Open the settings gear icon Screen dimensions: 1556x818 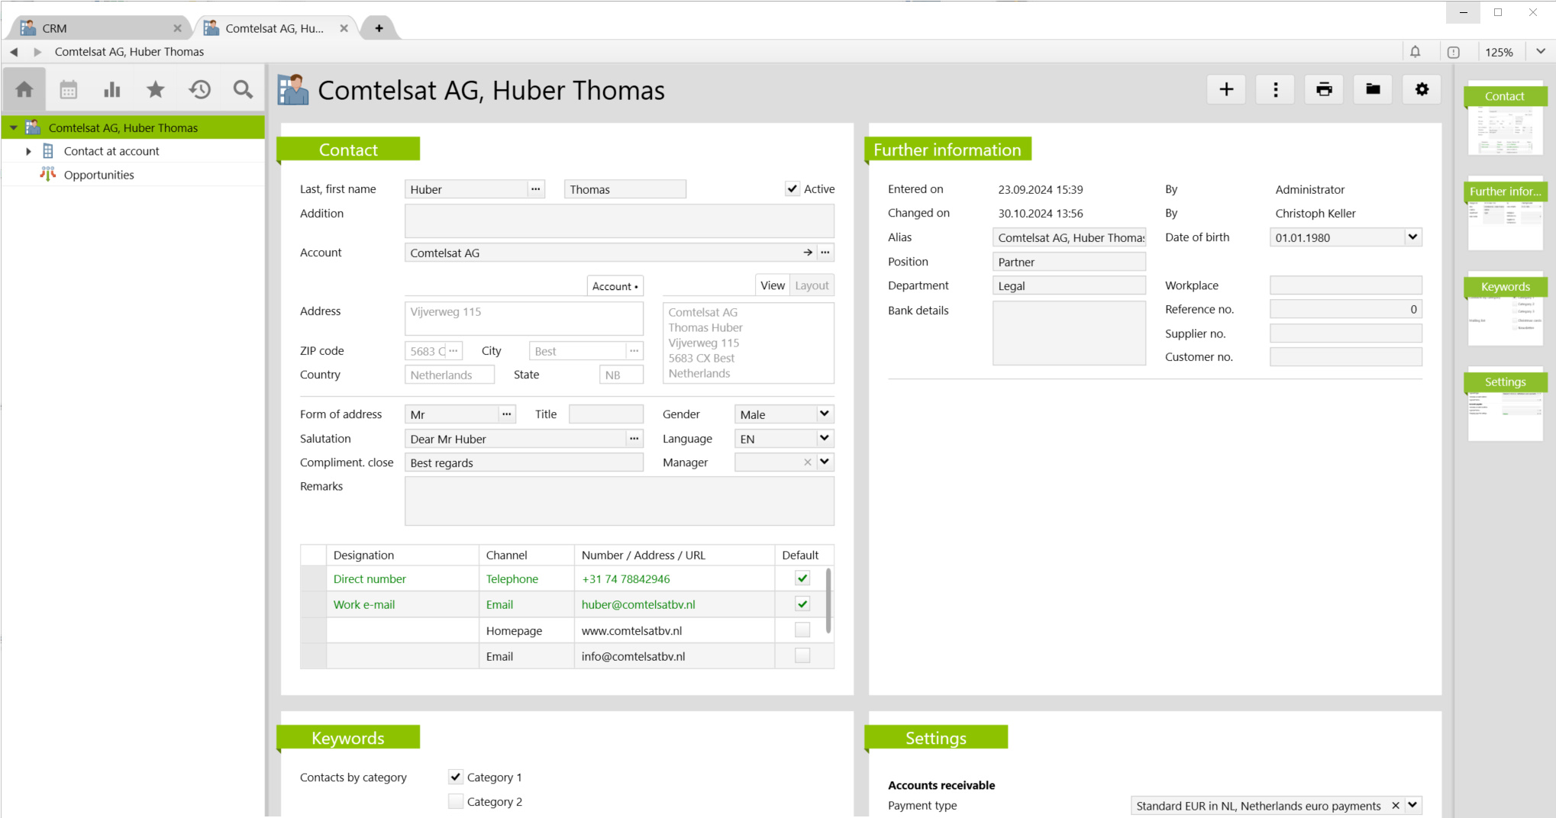point(1422,89)
